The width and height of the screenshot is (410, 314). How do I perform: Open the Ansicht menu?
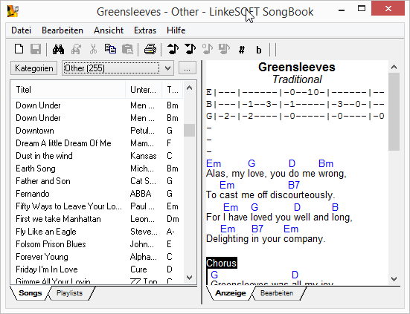click(109, 30)
